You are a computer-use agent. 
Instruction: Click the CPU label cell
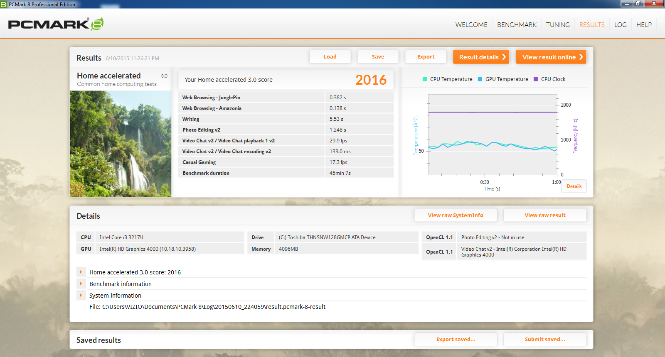86,237
